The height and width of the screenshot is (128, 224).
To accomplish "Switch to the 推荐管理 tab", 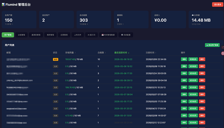I will tap(50, 35).
